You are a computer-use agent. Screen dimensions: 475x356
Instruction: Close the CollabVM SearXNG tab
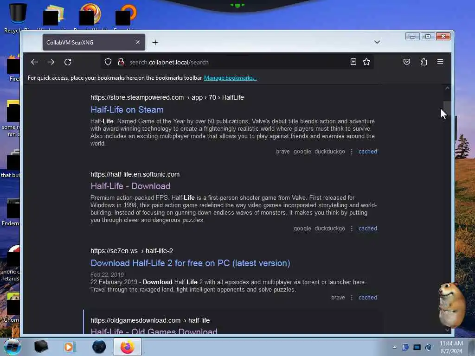137,42
